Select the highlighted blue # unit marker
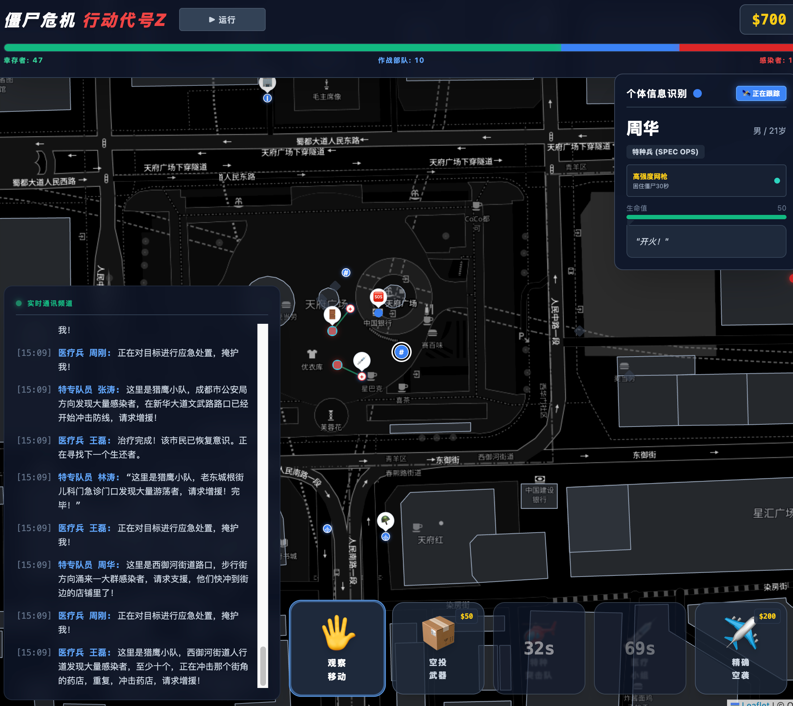The image size is (793, 706). click(401, 352)
